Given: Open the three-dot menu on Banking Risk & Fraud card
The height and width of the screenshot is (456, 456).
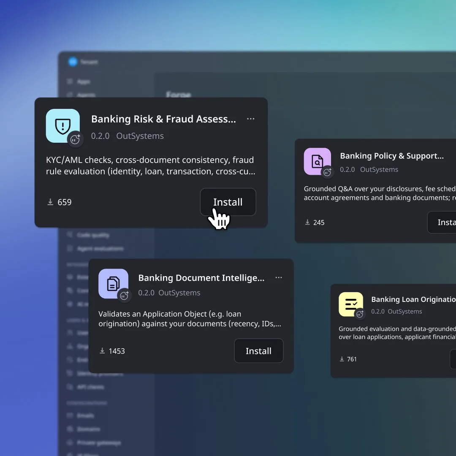Looking at the screenshot, I should 251,119.
